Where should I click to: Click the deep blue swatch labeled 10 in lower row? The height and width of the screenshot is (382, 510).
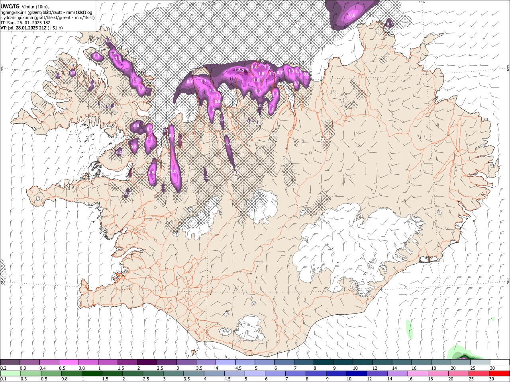(357, 373)
